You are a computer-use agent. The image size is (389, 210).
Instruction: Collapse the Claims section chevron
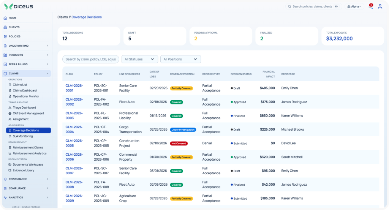pos(47,74)
